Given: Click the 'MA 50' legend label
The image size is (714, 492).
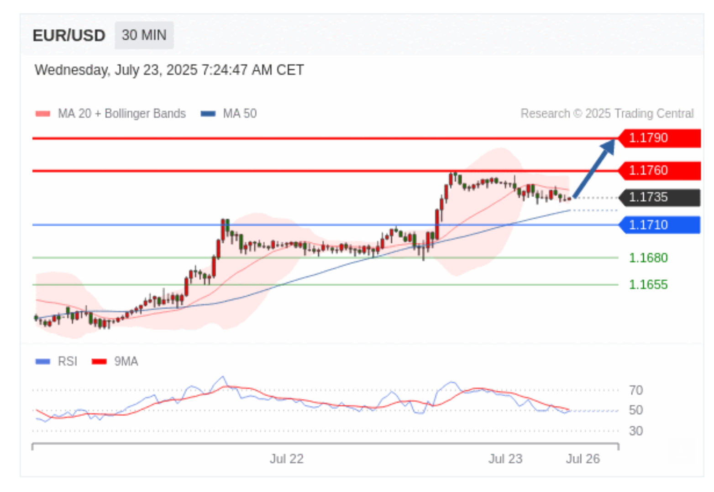Looking at the screenshot, I should point(240,114).
